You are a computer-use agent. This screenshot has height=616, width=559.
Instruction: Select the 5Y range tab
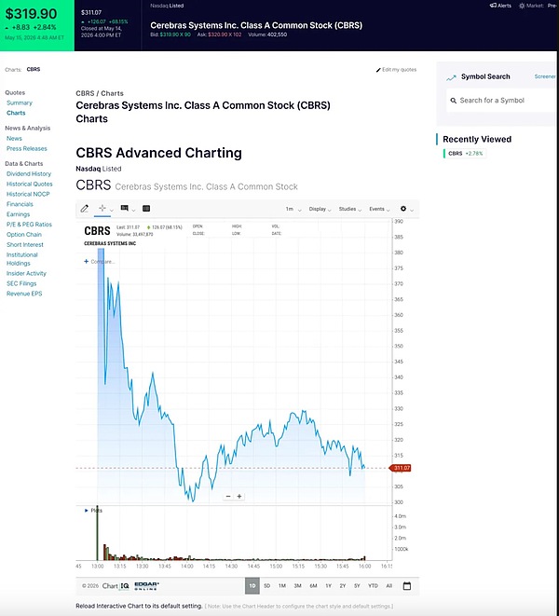point(357,586)
